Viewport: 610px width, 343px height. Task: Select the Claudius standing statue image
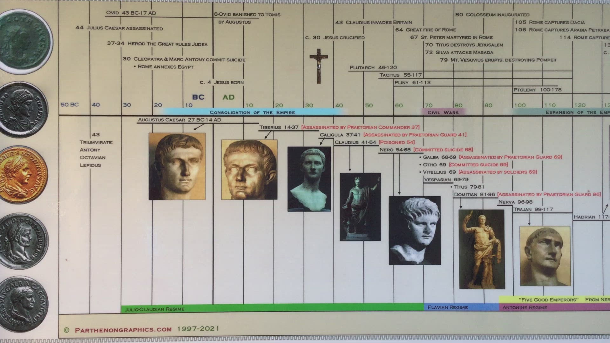360,207
